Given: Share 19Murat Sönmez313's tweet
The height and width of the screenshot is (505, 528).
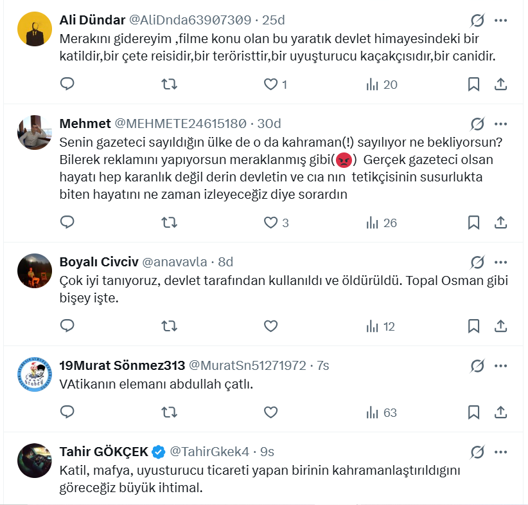Looking at the screenshot, I should (x=501, y=412).
